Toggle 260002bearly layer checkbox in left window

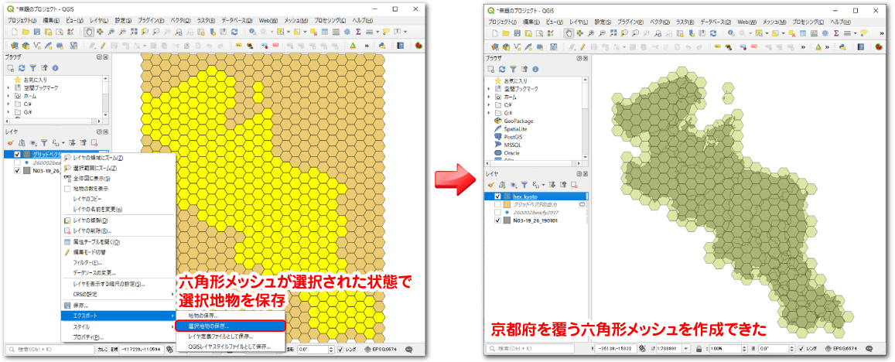tap(17, 162)
